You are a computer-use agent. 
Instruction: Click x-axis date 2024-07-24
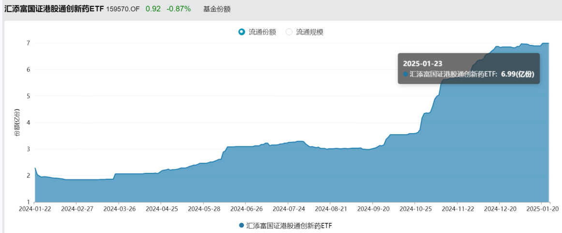(x=288, y=208)
